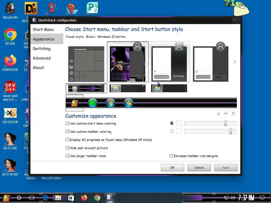
Task: Go to the Switching settings tab
Action: click(x=47, y=49)
